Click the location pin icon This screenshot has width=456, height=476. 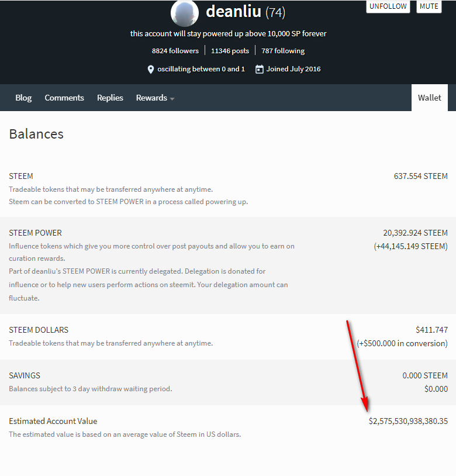[150, 70]
